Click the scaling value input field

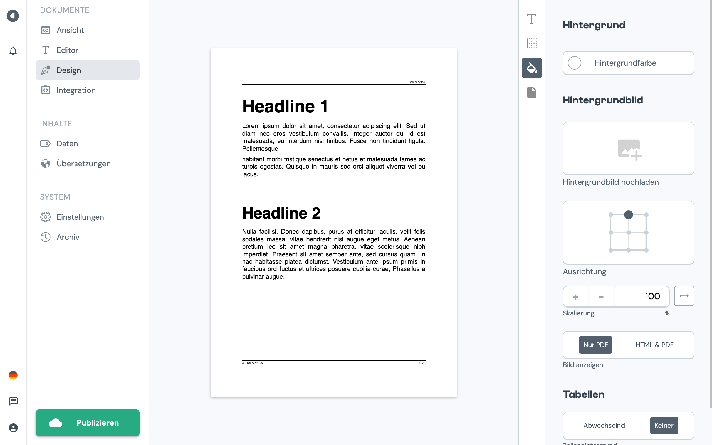(641, 296)
